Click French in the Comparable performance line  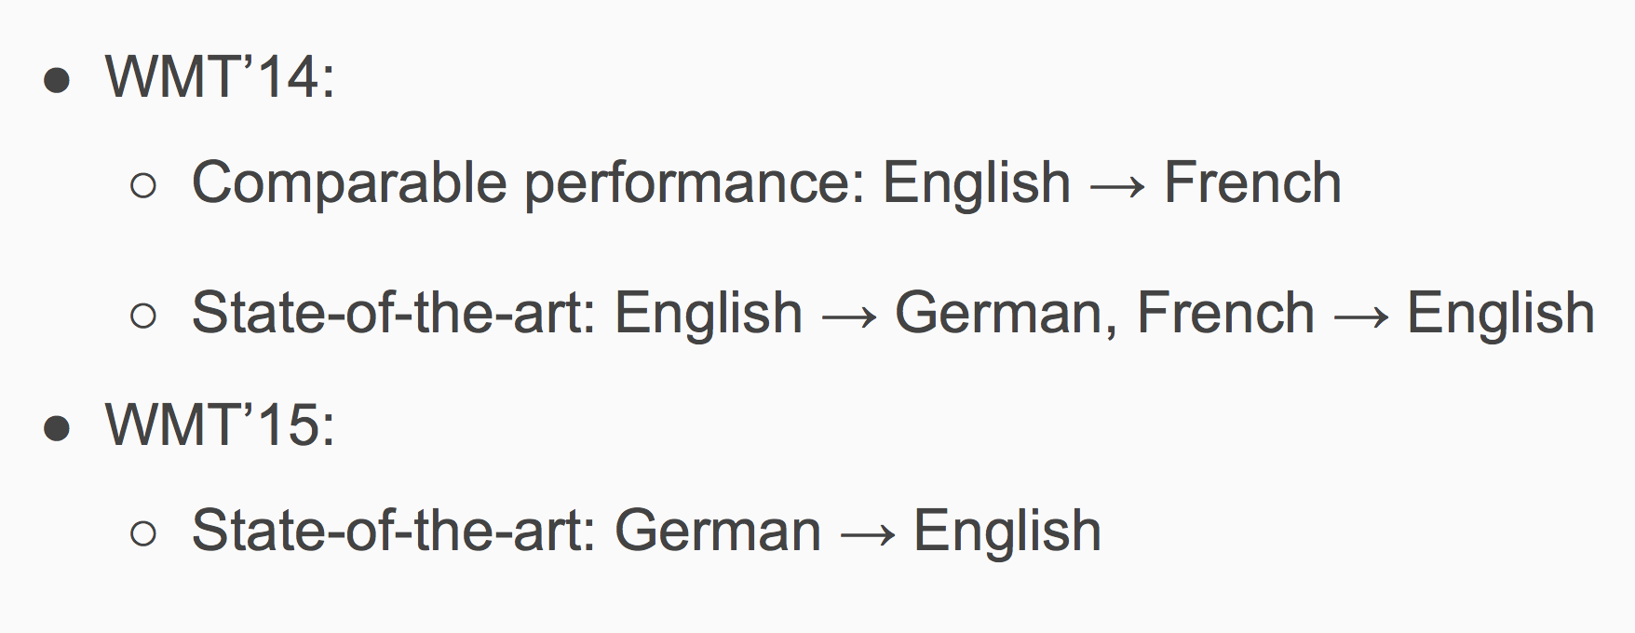point(1252,182)
